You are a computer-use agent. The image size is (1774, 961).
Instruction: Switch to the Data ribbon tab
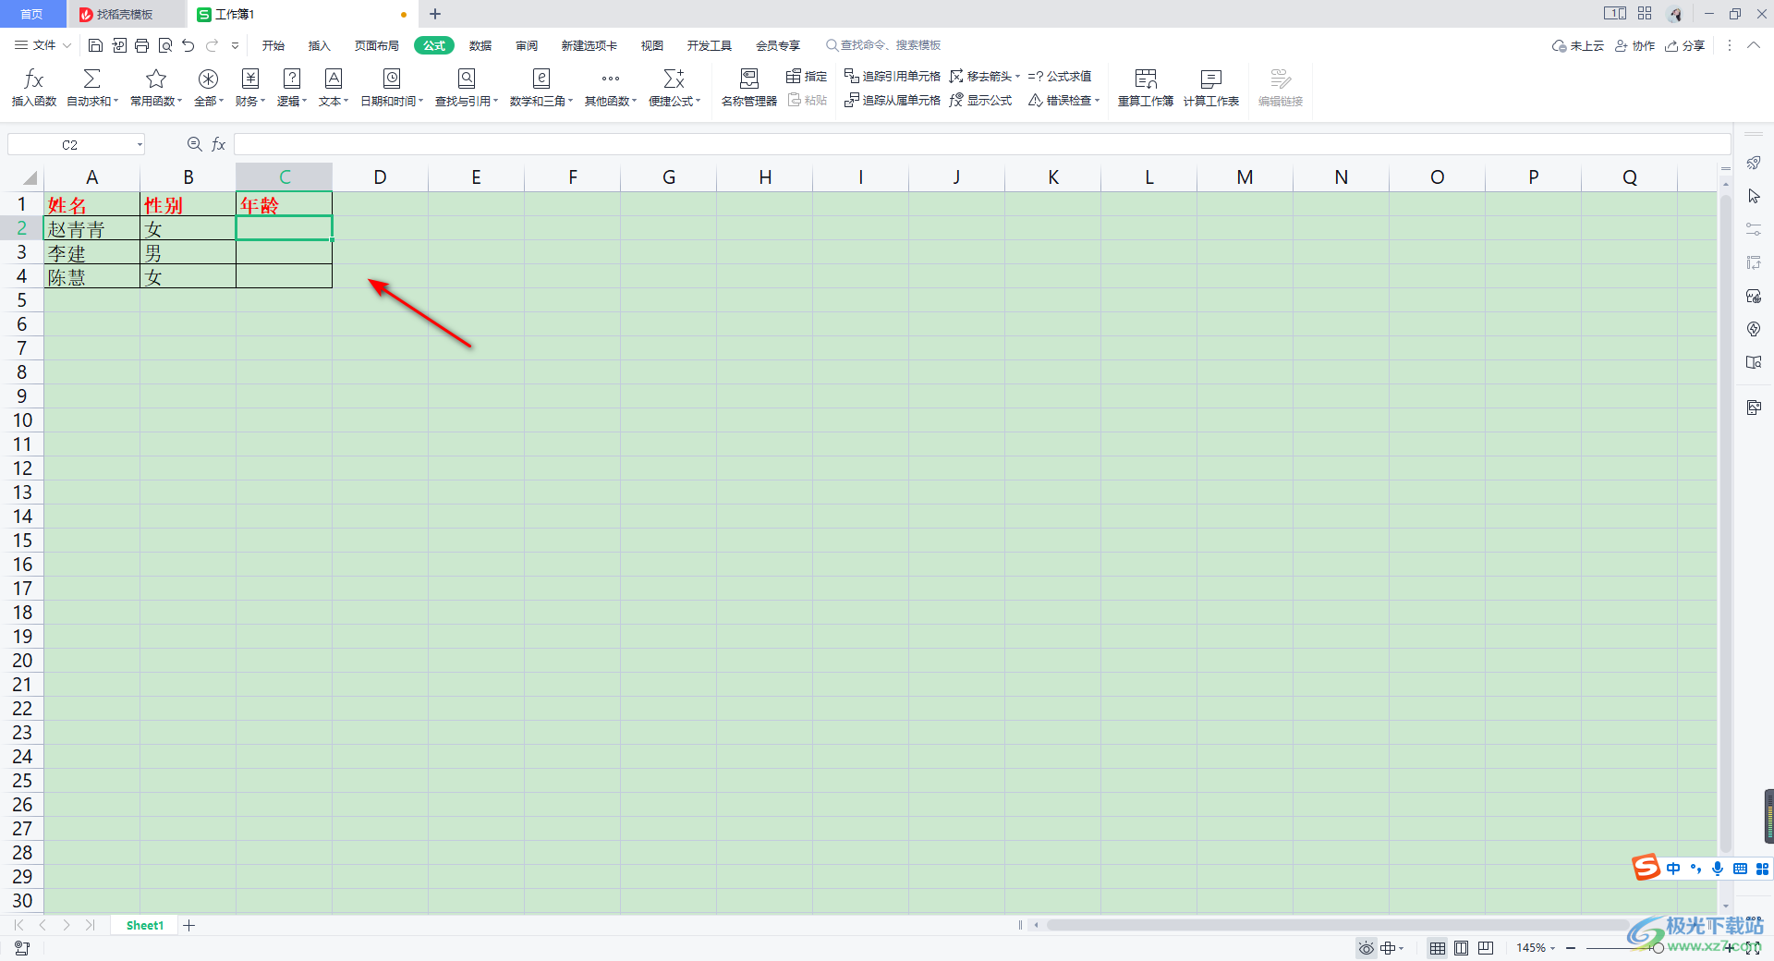click(x=480, y=45)
